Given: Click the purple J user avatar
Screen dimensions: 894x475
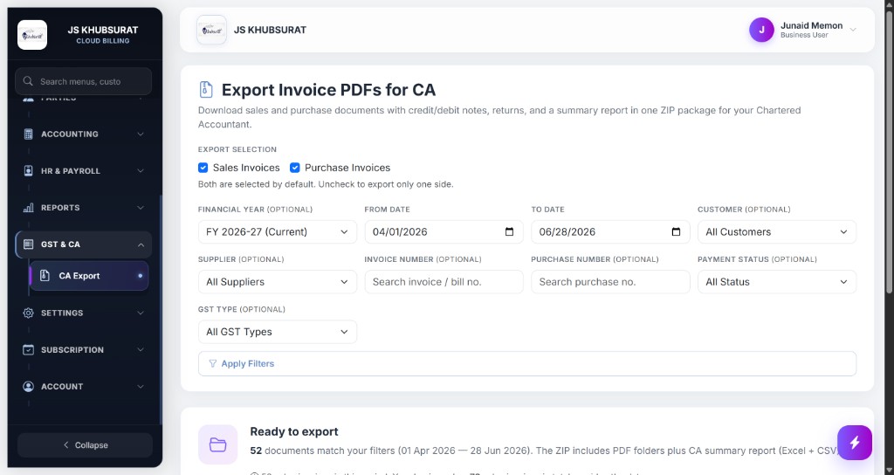Looking at the screenshot, I should click(761, 30).
